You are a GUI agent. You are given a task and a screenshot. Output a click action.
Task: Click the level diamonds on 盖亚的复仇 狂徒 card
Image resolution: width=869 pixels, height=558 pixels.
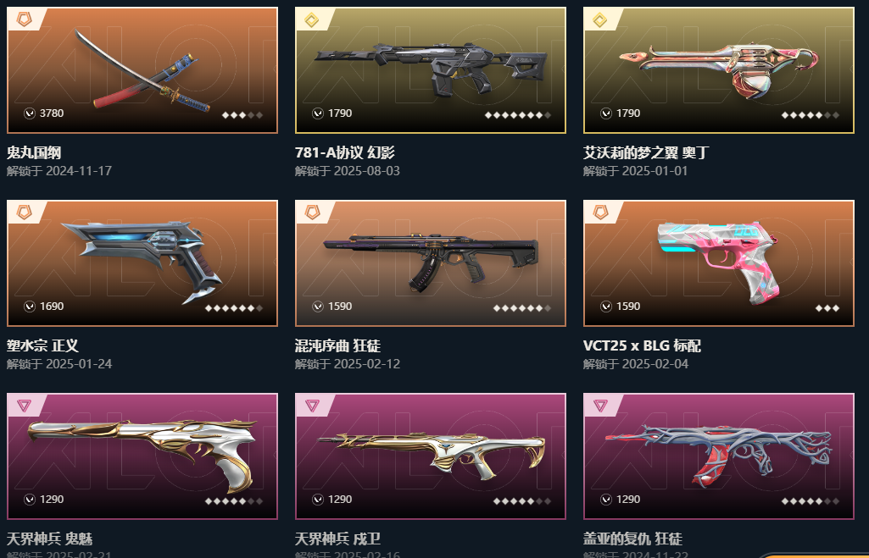[x=811, y=501]
